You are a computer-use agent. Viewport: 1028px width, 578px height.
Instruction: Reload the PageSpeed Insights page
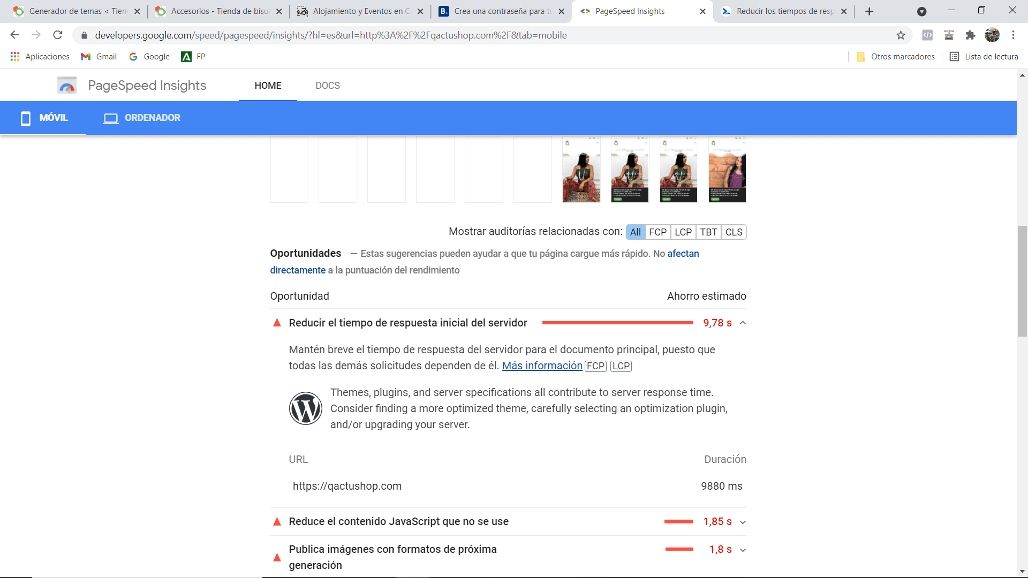(x=58, y=35)
